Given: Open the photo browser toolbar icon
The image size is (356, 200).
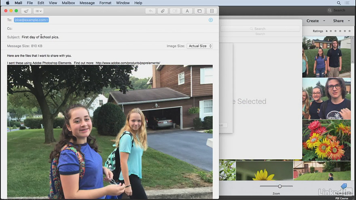Looking at the screenshot, I should [x=199, y=11].
